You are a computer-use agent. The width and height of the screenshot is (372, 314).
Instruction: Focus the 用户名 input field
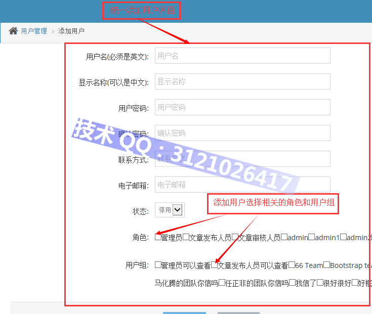tap(242, 56)
